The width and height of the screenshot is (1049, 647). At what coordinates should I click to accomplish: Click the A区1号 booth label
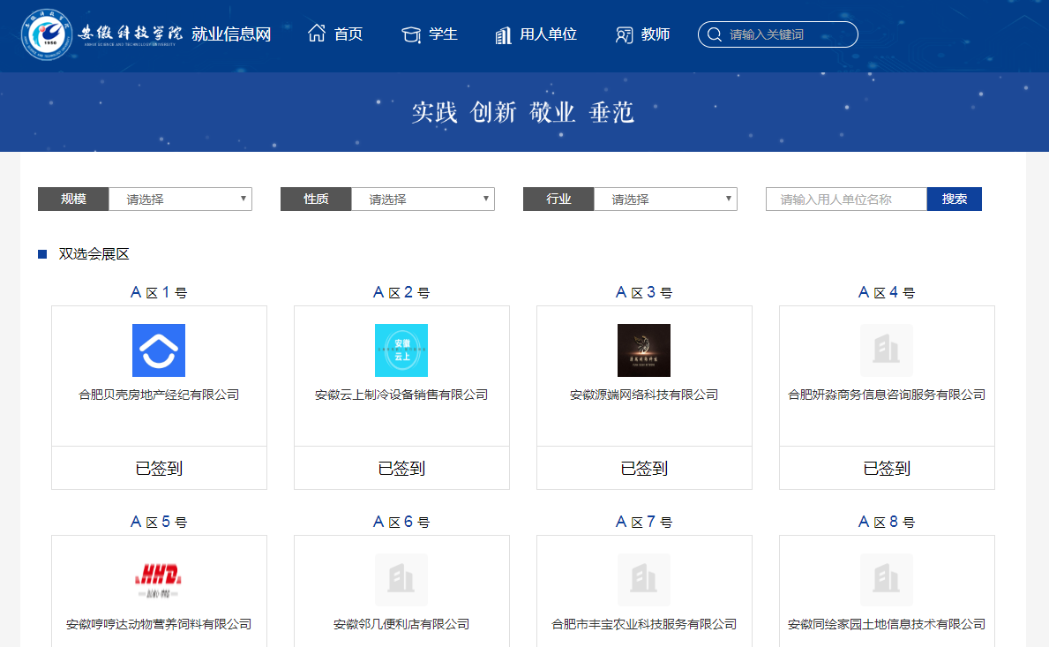(x=159, y=292)
